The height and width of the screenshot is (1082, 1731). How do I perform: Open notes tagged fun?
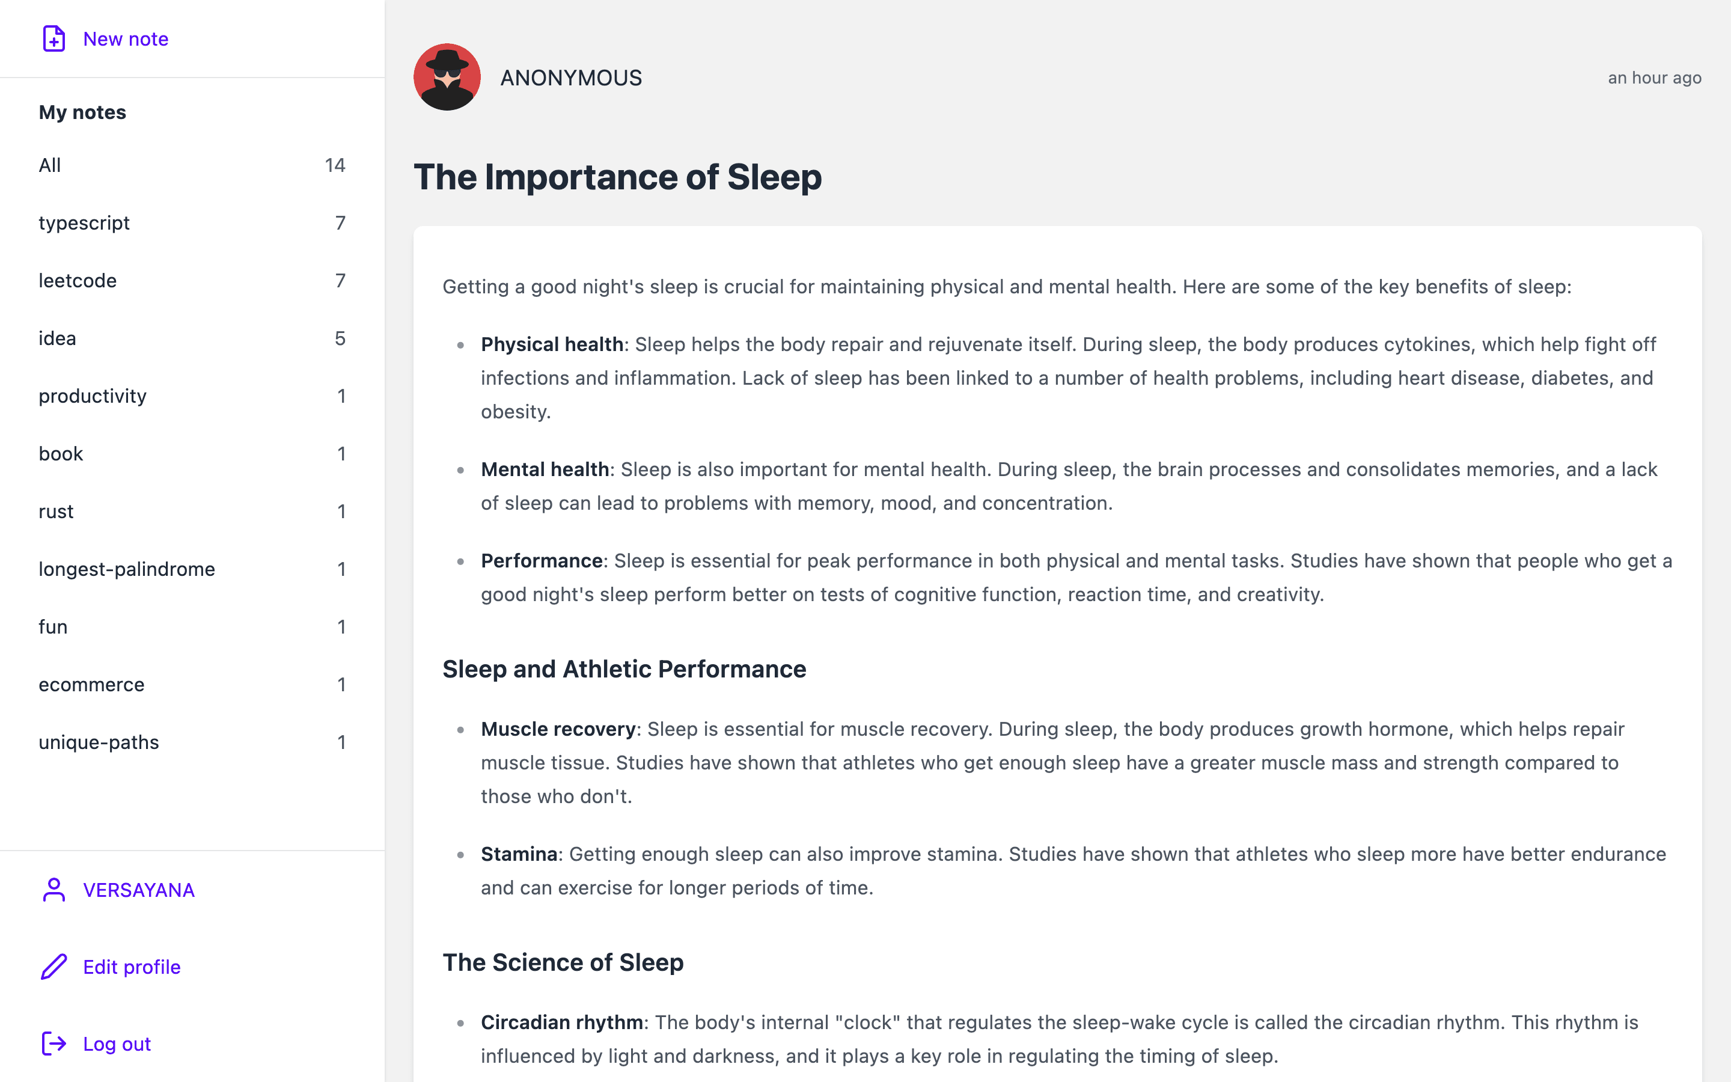(52, 626)
